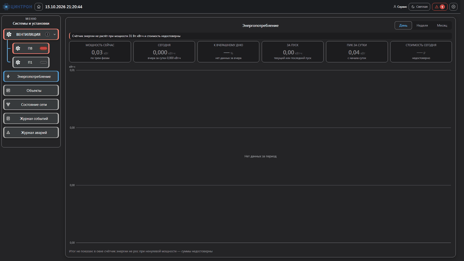
Task: Select the ПВ unit
Action: coord(31,48)
